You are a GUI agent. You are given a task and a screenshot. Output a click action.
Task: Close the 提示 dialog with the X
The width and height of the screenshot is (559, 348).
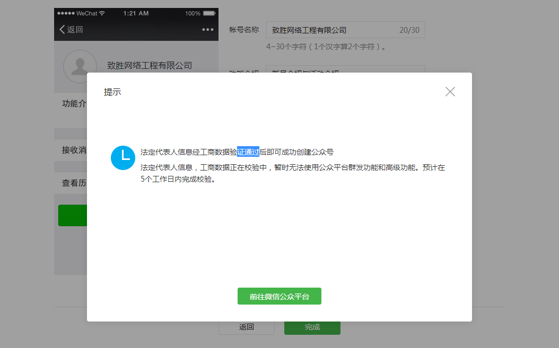(450, 92)
